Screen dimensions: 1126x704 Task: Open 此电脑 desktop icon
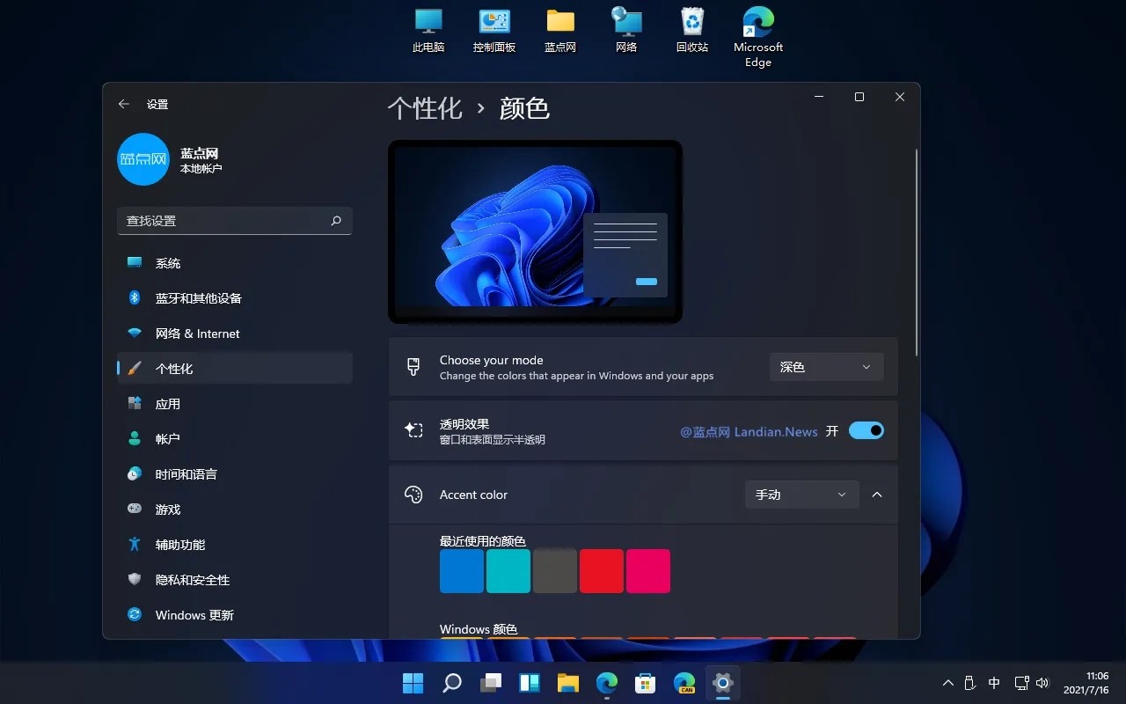pos(428,30)
